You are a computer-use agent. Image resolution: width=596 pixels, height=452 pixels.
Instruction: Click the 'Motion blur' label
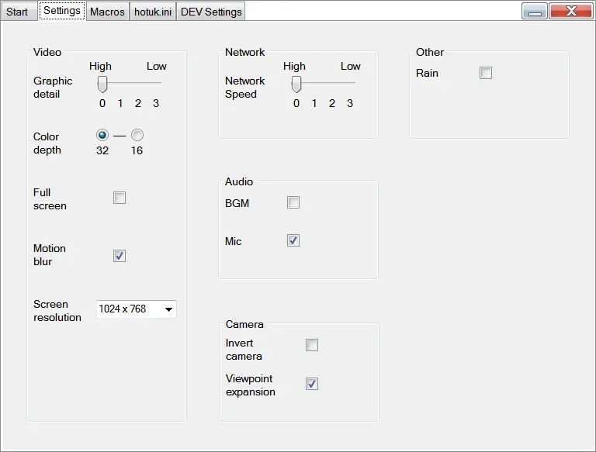coord(50,255)
